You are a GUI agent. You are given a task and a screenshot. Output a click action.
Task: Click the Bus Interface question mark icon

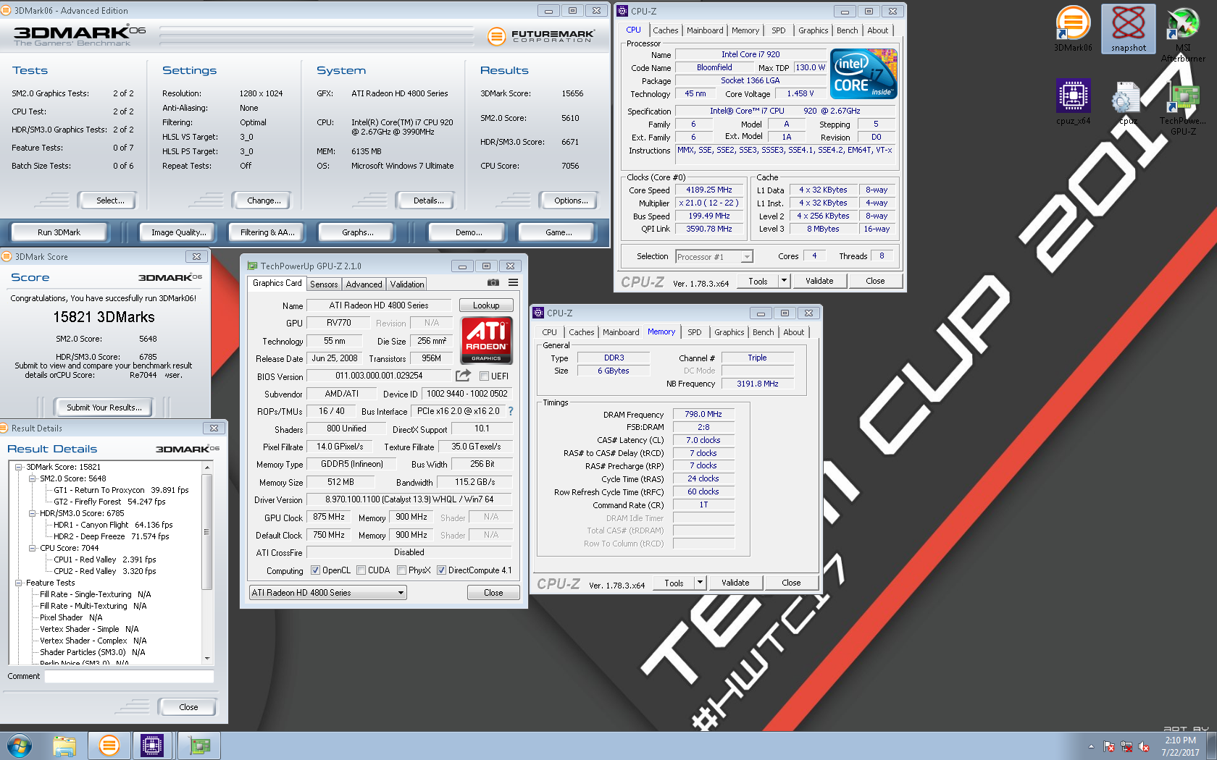pos(511,411)
